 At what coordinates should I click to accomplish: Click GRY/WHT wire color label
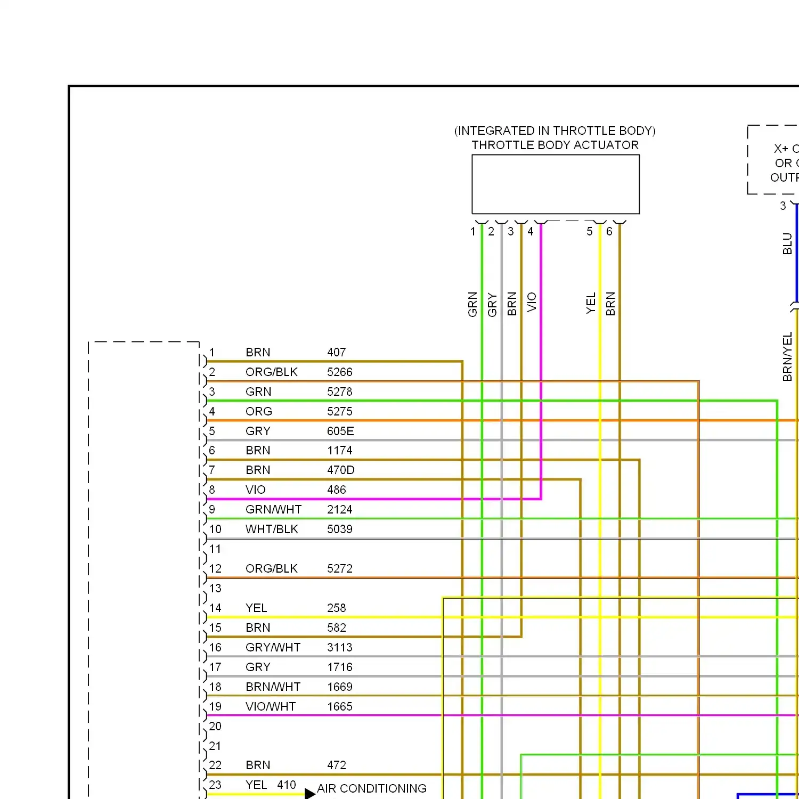(x=273, y=648)
